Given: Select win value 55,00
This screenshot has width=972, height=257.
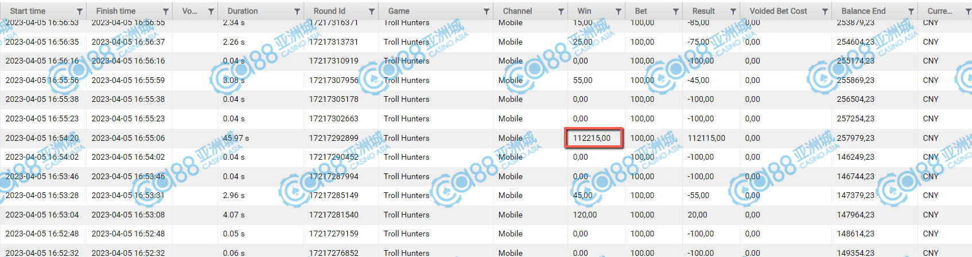Looking at the screenshot, I should point(582,80).
